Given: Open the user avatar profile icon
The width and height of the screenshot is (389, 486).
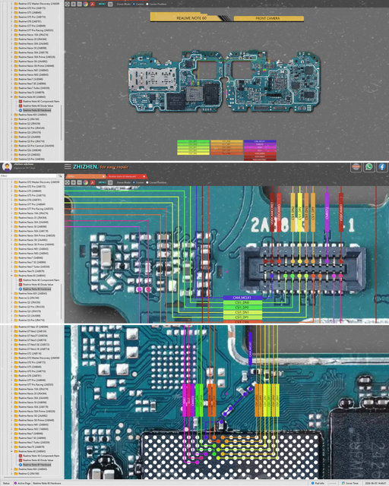Looking at the screenshot, I should click(7, 167).
